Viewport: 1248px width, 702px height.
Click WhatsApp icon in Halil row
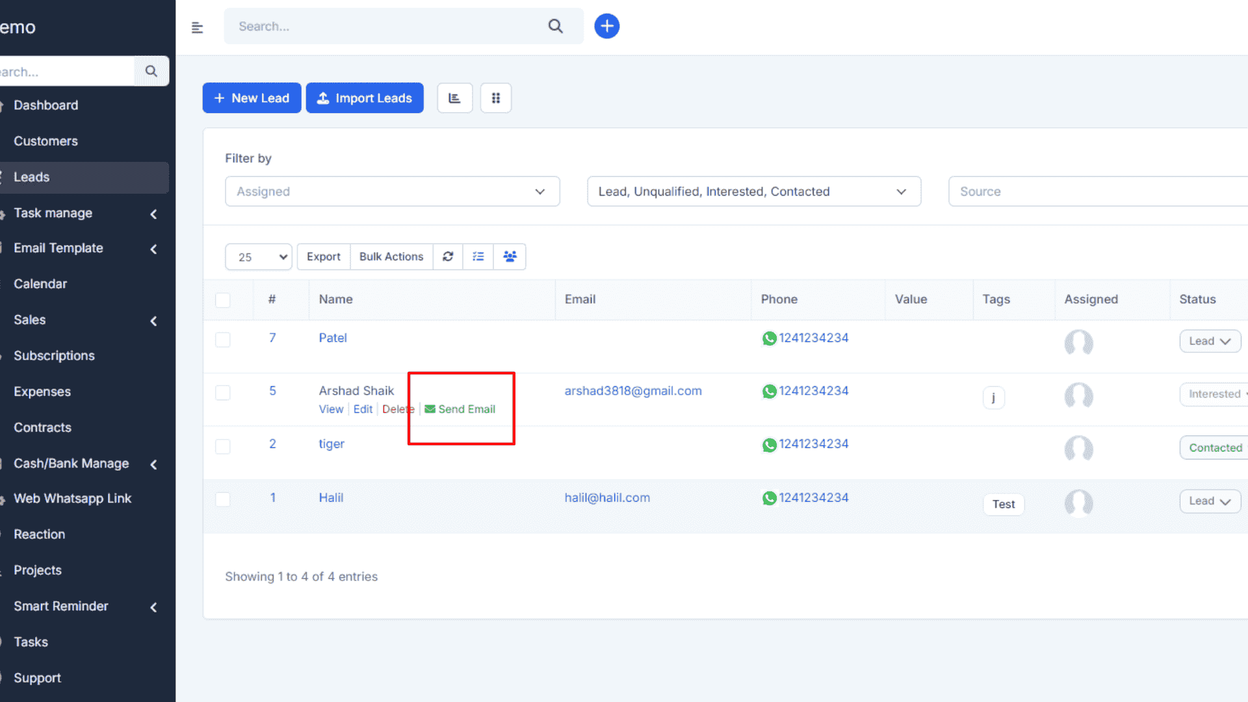(x=769, y=498)
